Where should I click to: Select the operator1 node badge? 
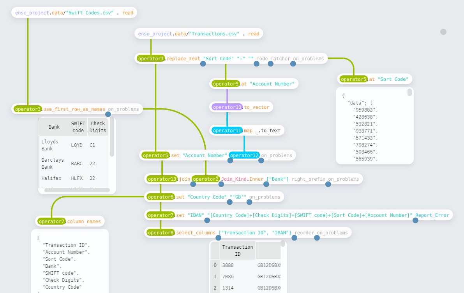pyautogui.click(x=151, y=58)
